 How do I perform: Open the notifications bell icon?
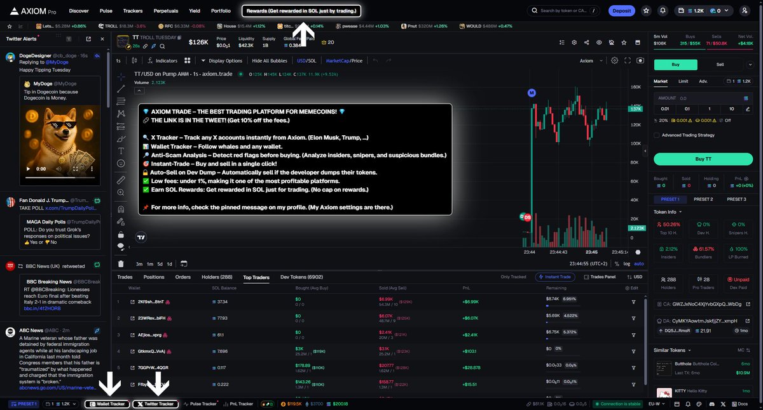[x=663, y=11]
